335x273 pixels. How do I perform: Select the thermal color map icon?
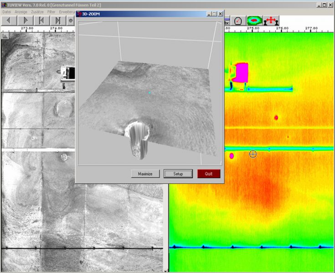point(253,20)
